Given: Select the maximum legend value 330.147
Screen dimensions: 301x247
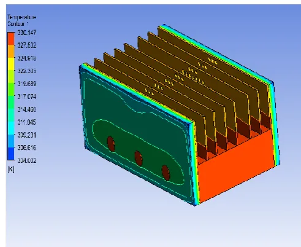Looking at the screenshot, I should (x=27, y=33).
